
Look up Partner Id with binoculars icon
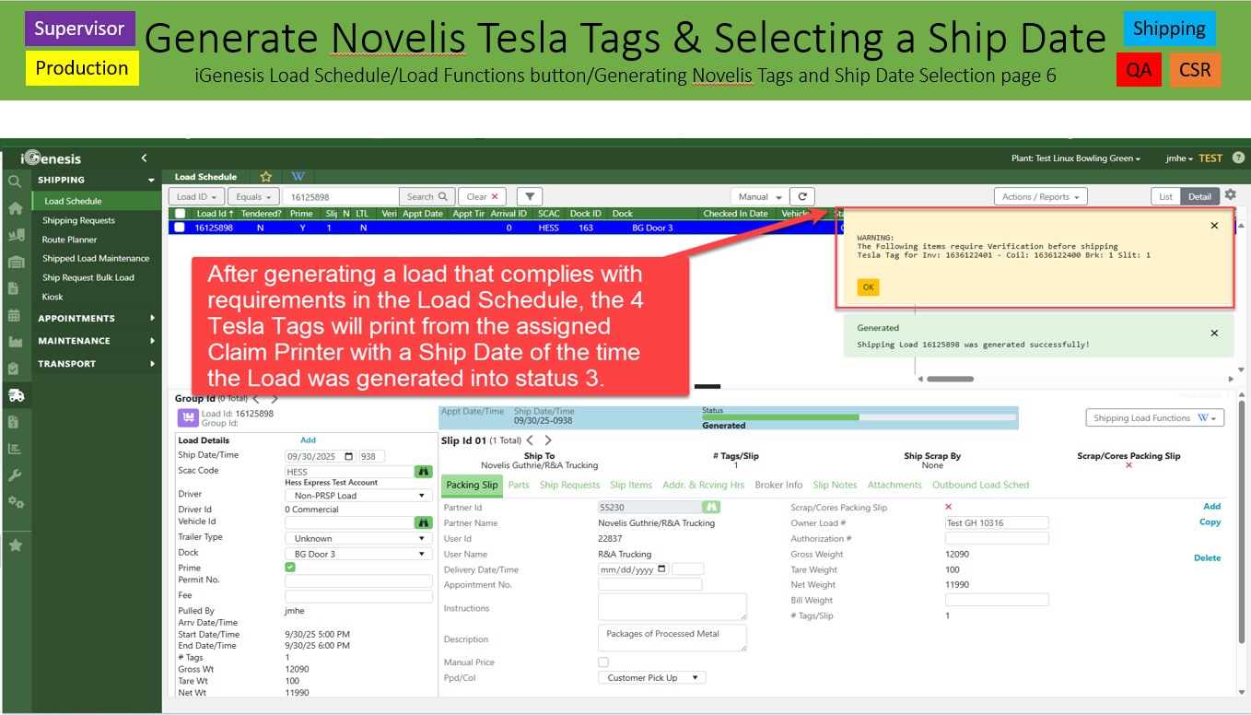pyautogui.click(x=711, y=507)
